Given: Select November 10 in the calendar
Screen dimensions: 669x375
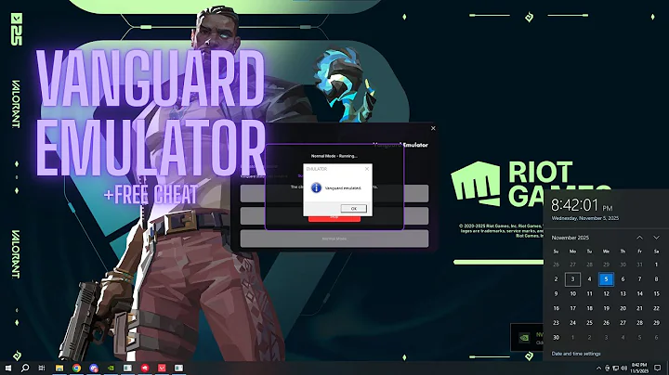Looking at the screenshot, I should coord(572,293).
